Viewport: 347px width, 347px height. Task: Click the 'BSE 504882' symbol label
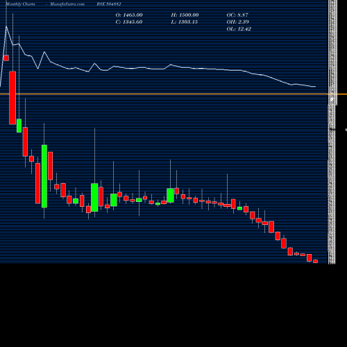pyautogui.click(x=109, y=4)
